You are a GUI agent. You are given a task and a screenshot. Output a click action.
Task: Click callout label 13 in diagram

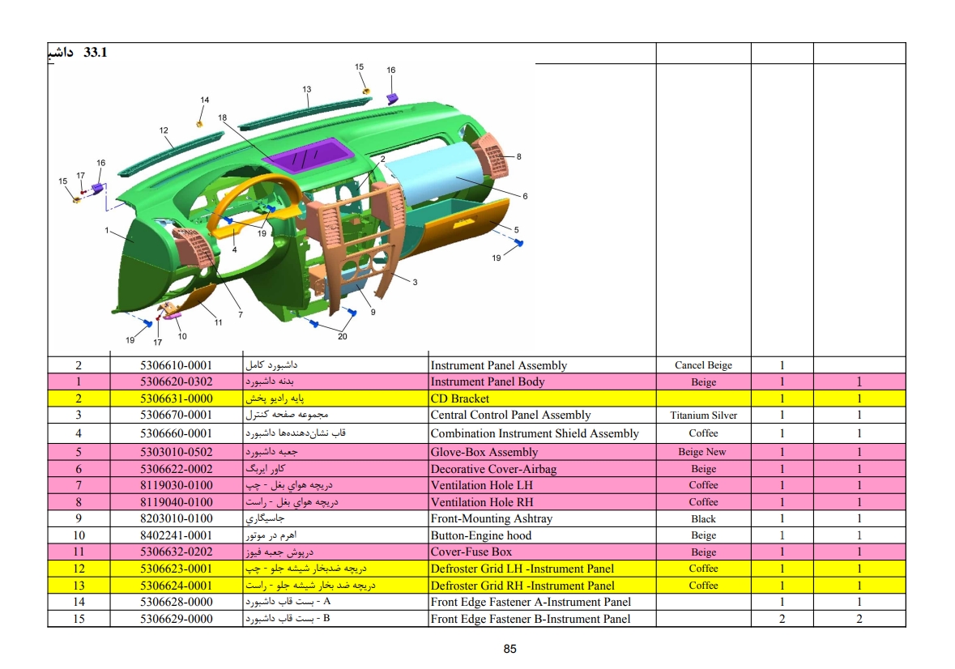pyautogui.click(x=306, y=89)
